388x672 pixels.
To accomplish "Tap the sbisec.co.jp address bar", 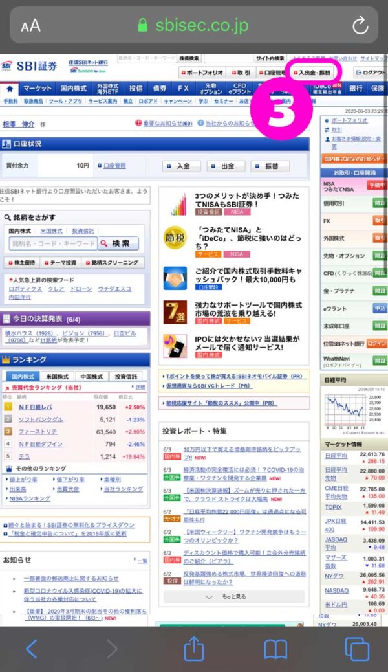I will (x=193, y=25).
